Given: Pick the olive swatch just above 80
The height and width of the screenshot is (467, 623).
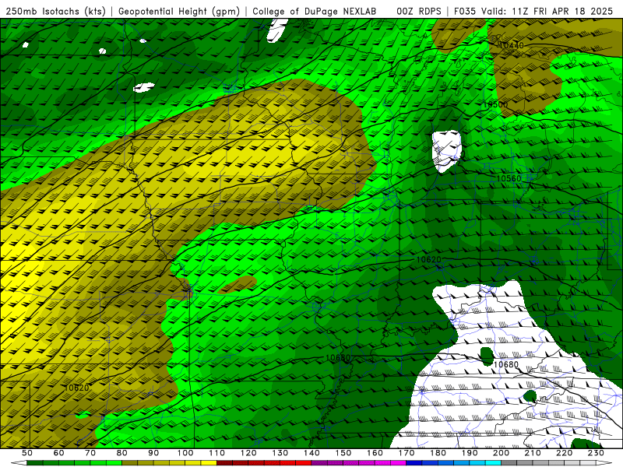Looking at the screenshot, I should 130,463.
